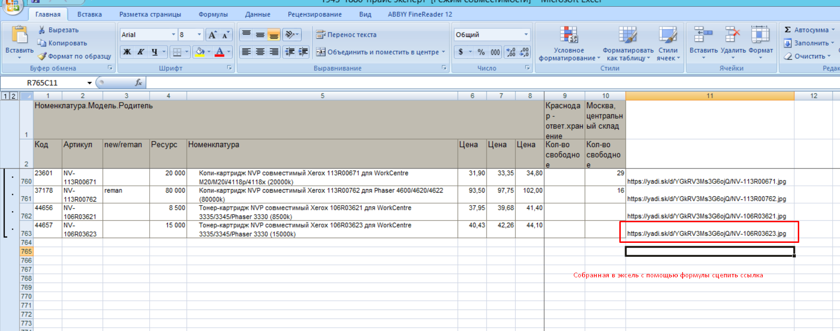This screenshot has width=840, height=331.
Task: Click the Copy (Копировать) button
Action: pos(62,43)
